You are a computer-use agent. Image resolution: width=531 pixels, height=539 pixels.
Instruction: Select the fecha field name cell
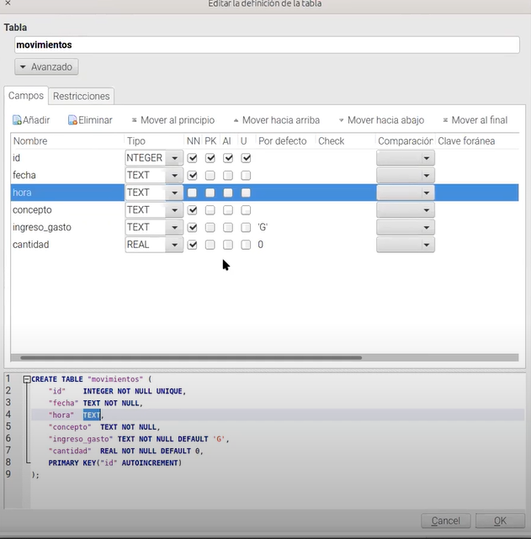pos(67,175)
